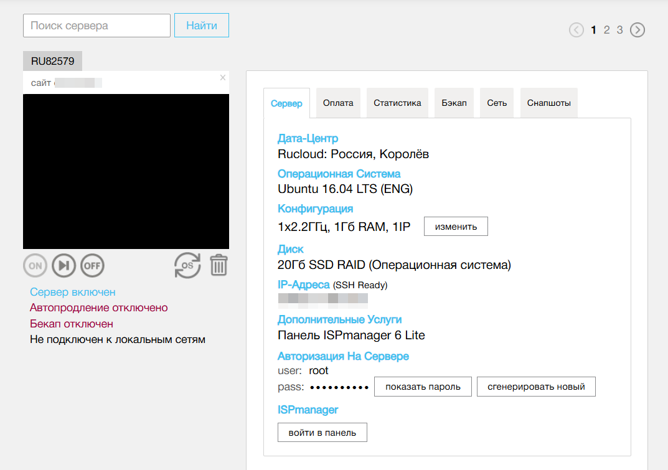The image size is (668, 470).
Task: Click the Найти search button
Action: pos(202,26)
